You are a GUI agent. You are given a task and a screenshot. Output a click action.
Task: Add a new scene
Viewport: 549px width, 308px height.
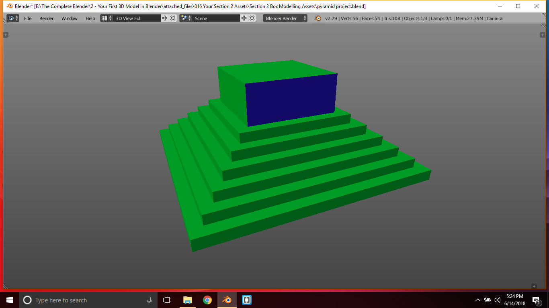(244, 18)
